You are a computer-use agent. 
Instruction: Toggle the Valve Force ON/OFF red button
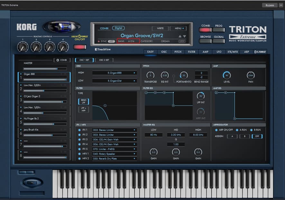click(80, 47)
